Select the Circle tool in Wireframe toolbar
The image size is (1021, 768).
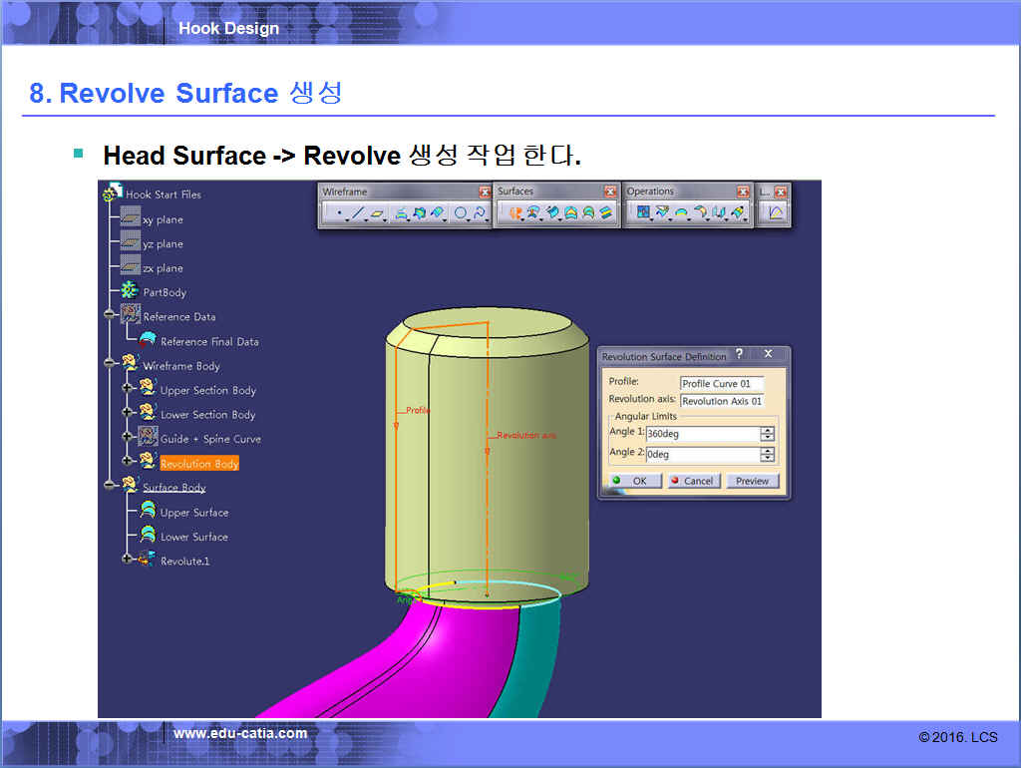point(460,212)
